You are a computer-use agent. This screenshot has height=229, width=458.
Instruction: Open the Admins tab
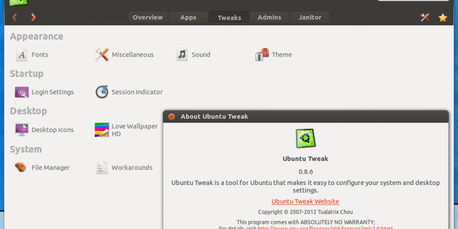point(270,17)
